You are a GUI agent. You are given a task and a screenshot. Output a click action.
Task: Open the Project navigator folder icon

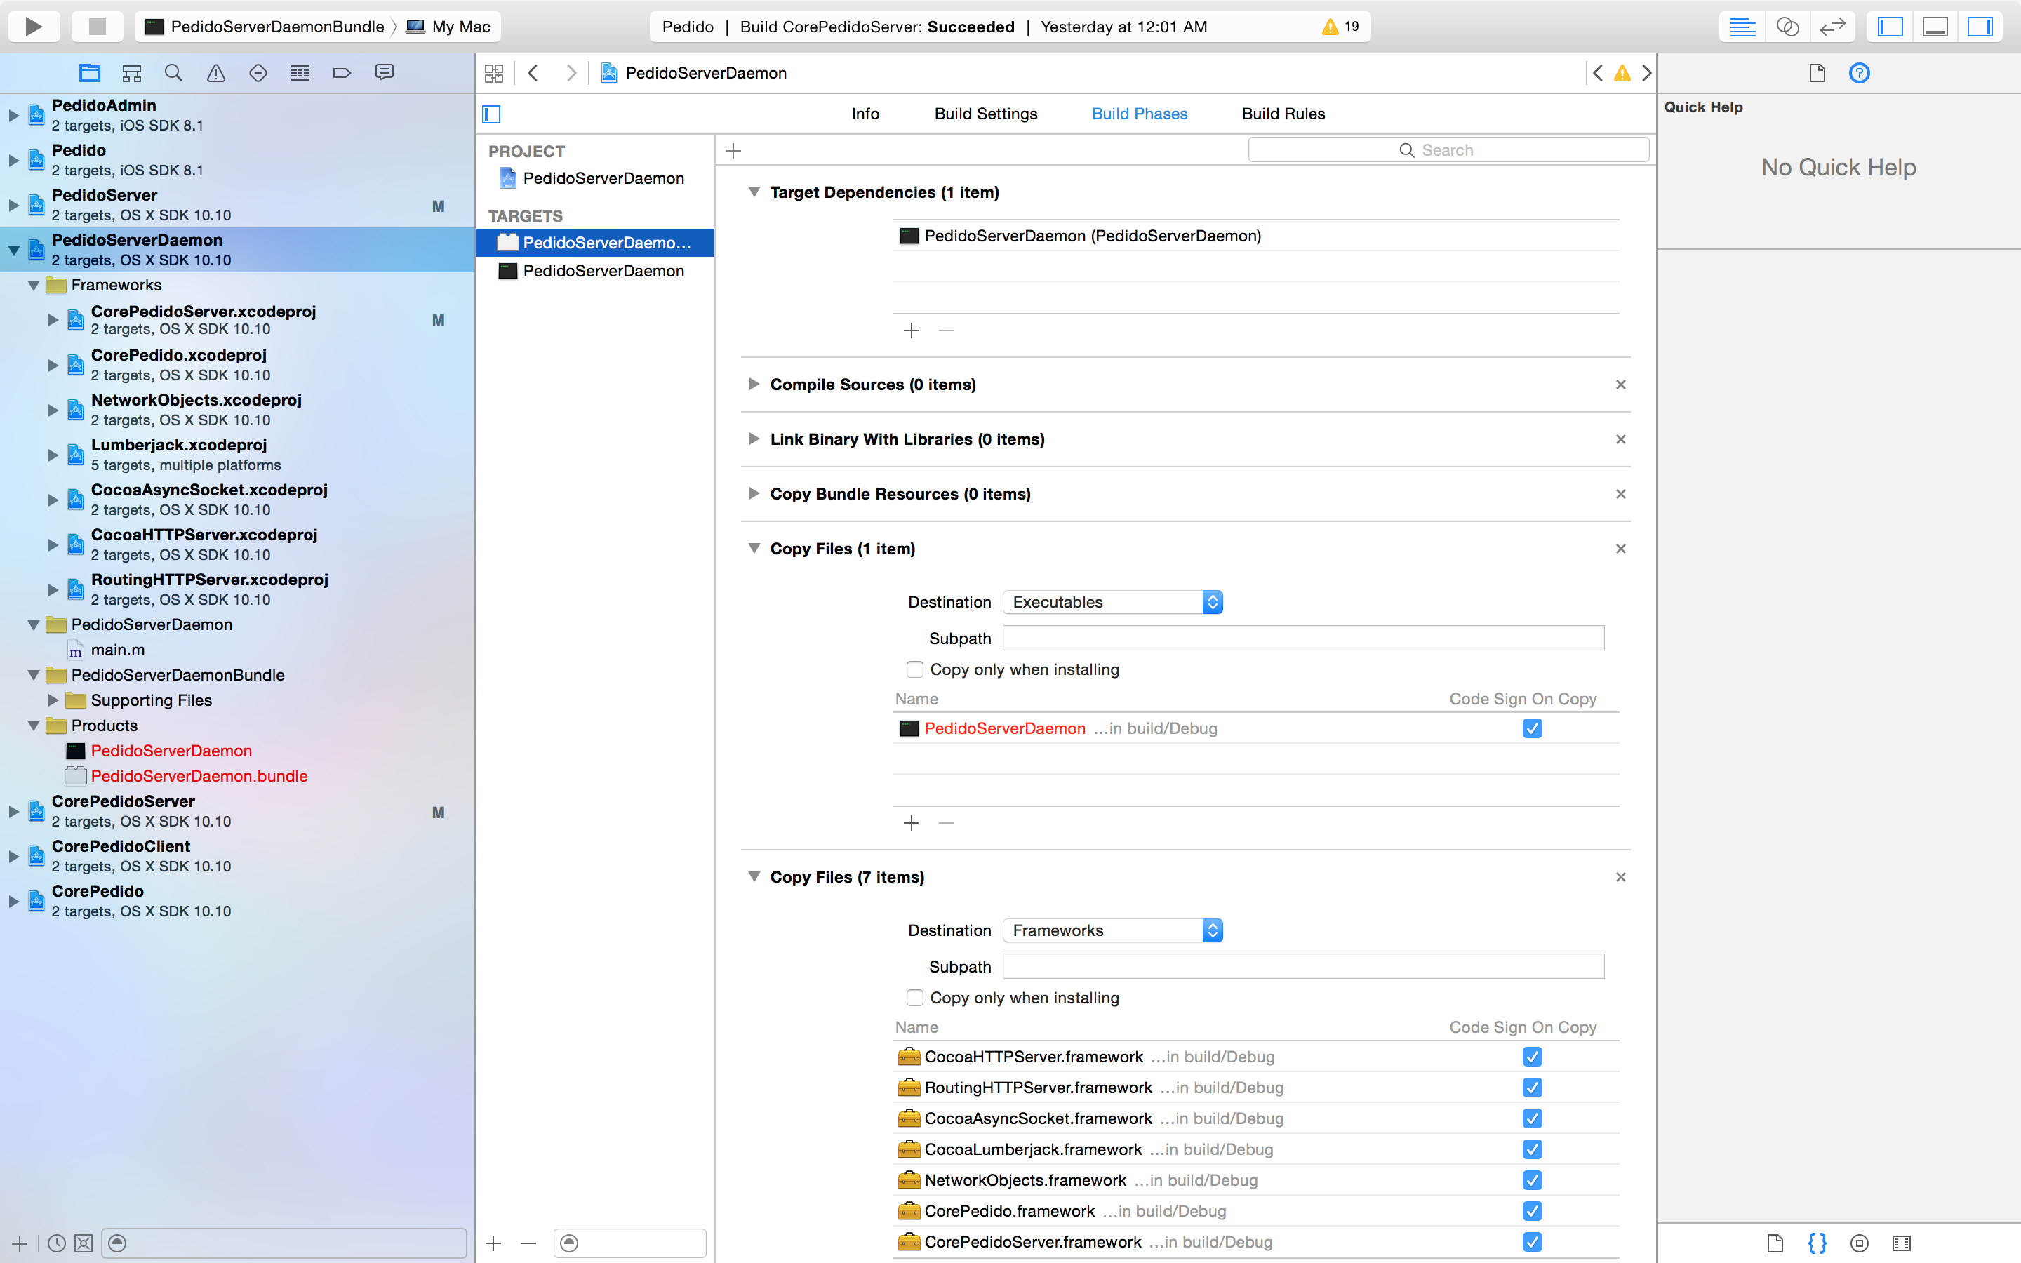coord(89,74)
